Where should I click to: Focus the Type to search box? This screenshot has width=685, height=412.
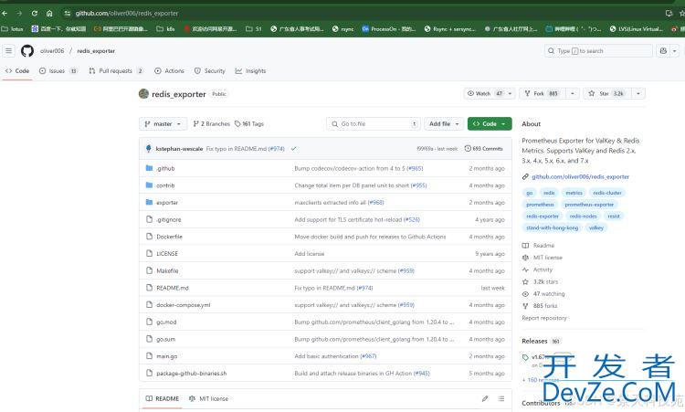point(598,51)
